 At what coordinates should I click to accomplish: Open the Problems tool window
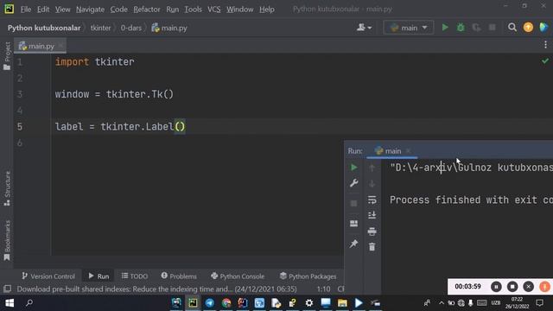tap(179, 276)
